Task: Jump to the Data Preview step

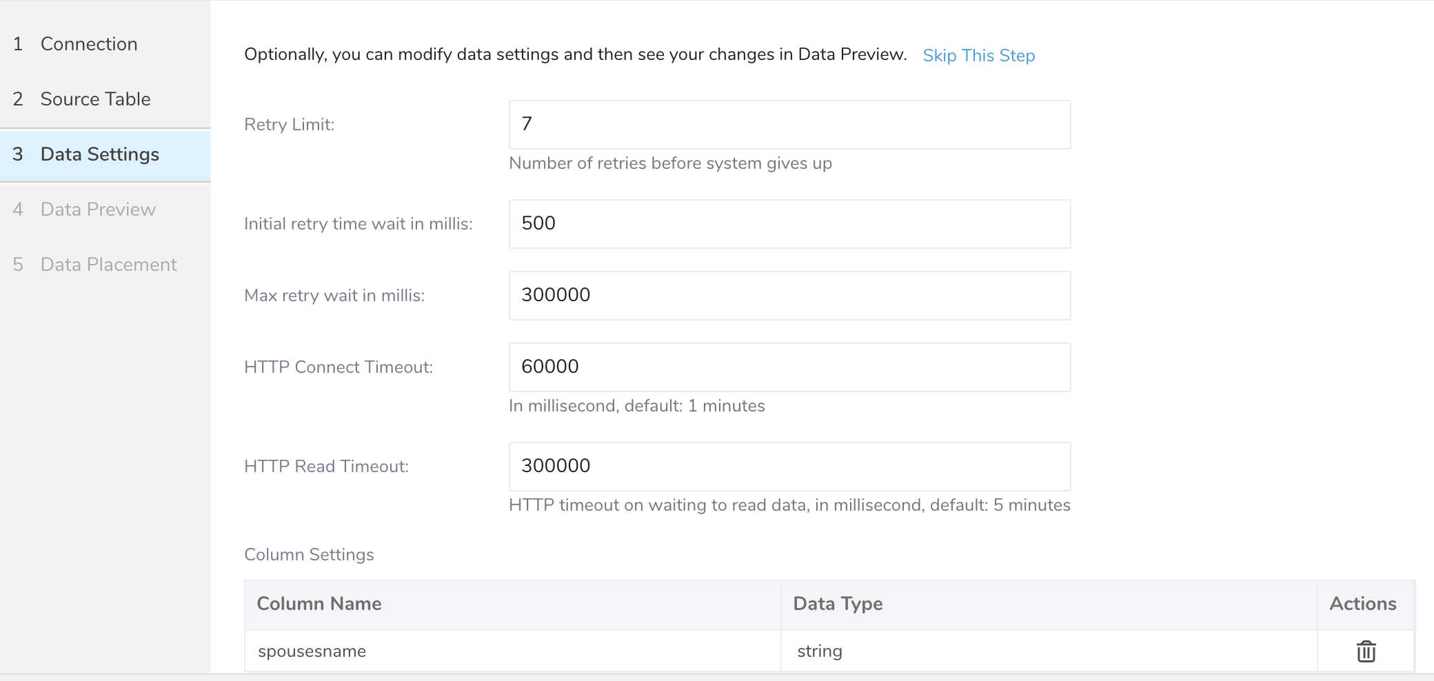Action: [x=98, y=210]
